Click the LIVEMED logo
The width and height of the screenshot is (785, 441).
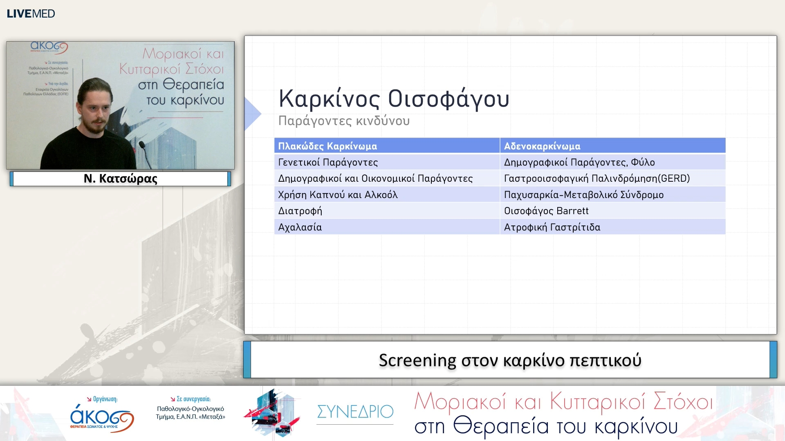31,13
